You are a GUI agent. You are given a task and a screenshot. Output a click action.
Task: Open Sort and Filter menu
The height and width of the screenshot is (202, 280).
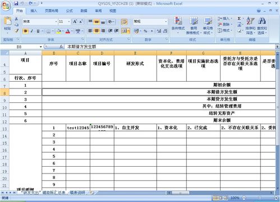click(250, 26)
